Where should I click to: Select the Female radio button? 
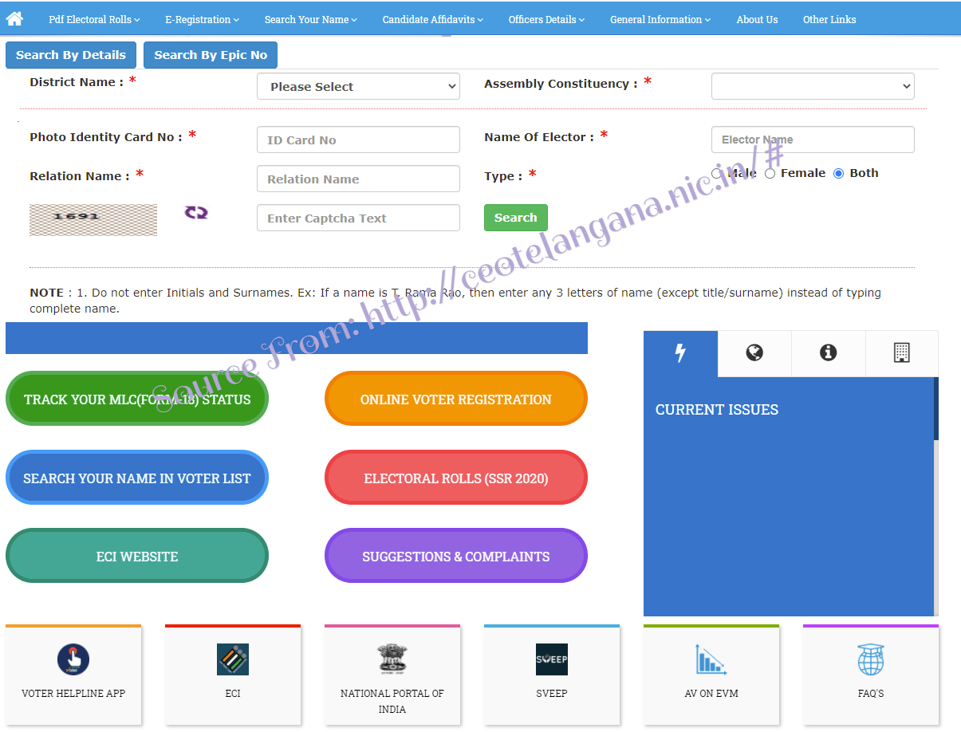click(x=770, y=173)
